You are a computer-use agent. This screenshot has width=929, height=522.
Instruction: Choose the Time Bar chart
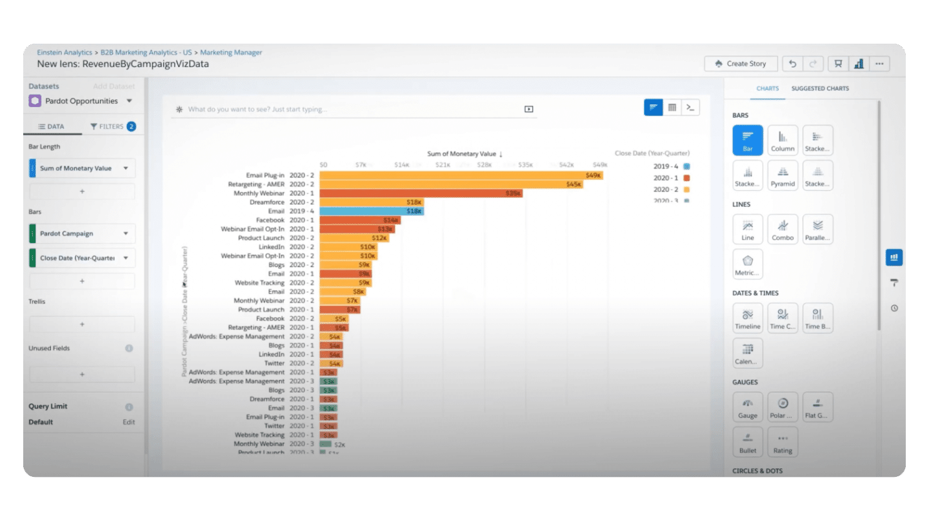click(817, 318)
